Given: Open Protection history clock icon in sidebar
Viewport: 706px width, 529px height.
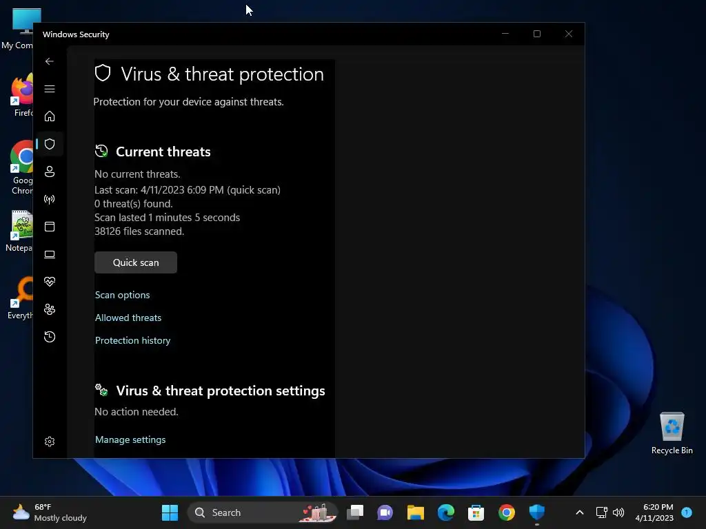Looking at the screenshot, I should pyautogui.click(x=50, y=337).
